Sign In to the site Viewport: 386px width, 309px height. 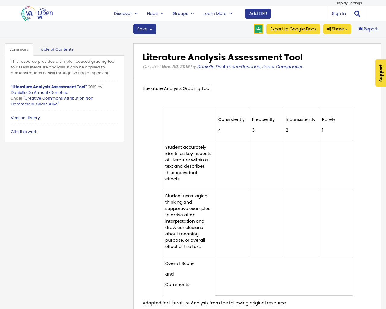pyautogui.click(x=338, y=13)
